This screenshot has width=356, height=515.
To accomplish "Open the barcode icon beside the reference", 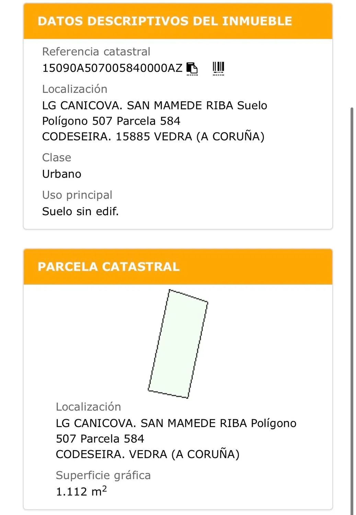I will point(218,68).
